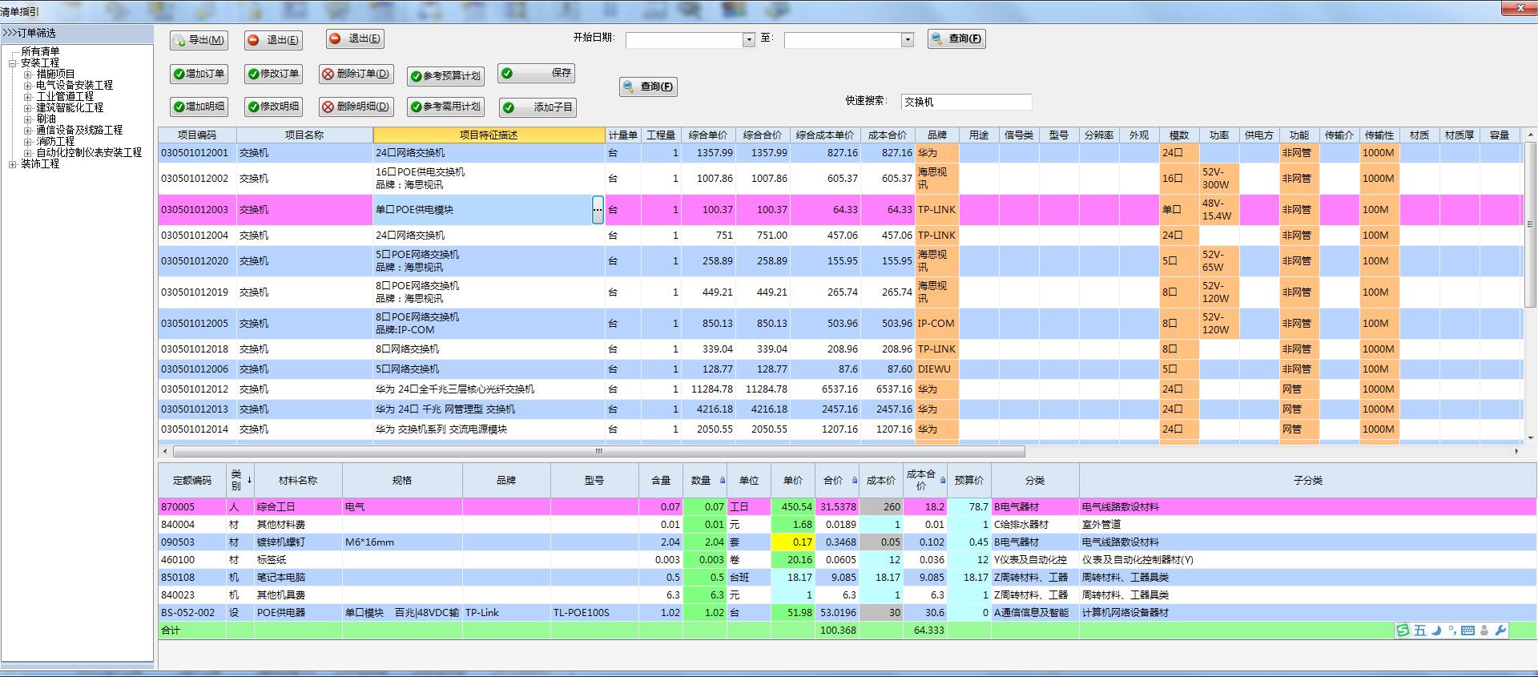The image size is (1538, 677).
Task: Click the lock icon in 成本合价 column header
Action: 942,481
